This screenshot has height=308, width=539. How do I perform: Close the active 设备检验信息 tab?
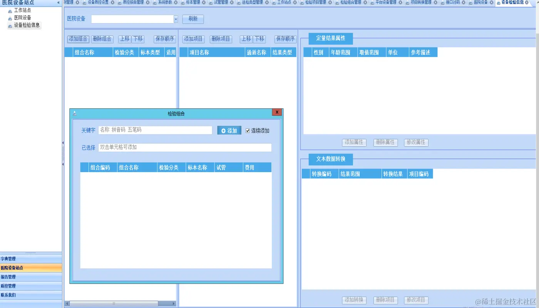point(527,2)
